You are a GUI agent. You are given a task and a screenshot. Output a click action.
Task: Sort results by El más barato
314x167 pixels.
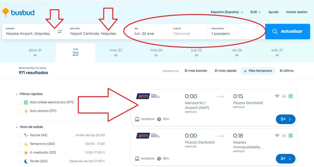pyautogui.click(x=196, y=70)
